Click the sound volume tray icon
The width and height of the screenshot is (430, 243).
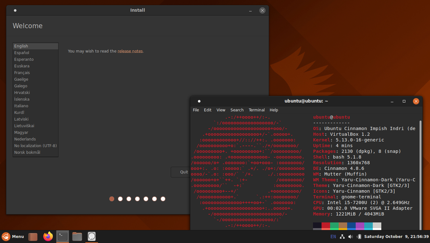coord(350,237)
